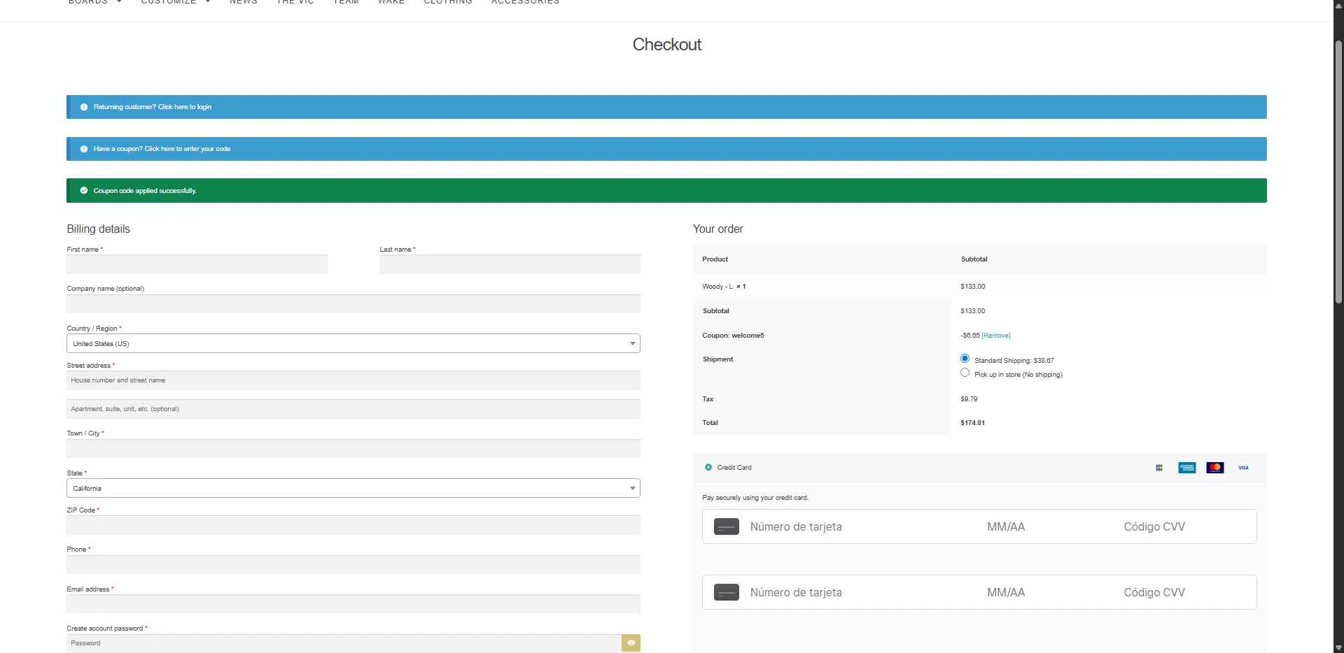Remove the welcome5 coupon
Screen dimensions: 1344x653
pos(996,336)
